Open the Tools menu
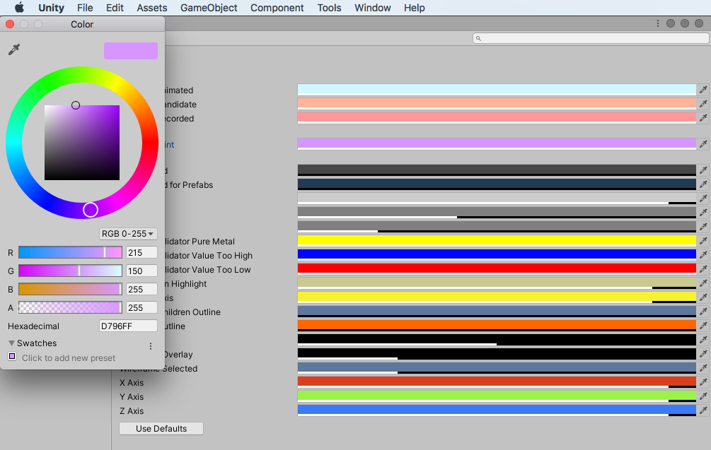The image size is (711, 450). (329, 8)
